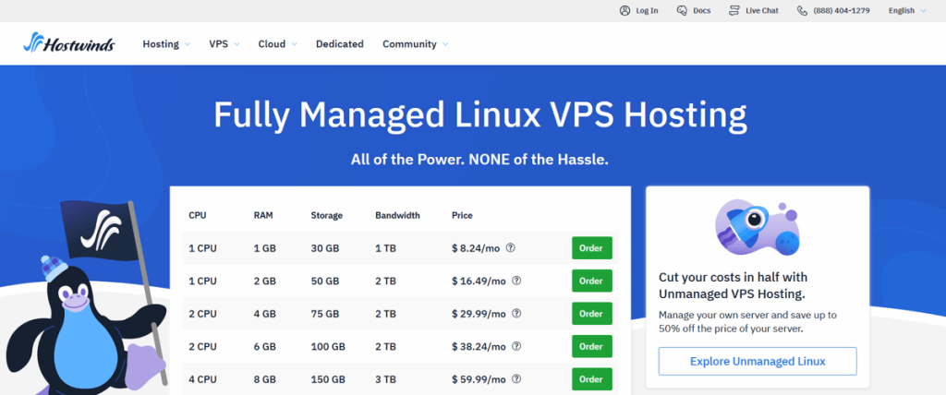This screenshot has width=946, height=395.
Task: Order the 2 CPU 6 GB plan
Action: click(592, 347)
